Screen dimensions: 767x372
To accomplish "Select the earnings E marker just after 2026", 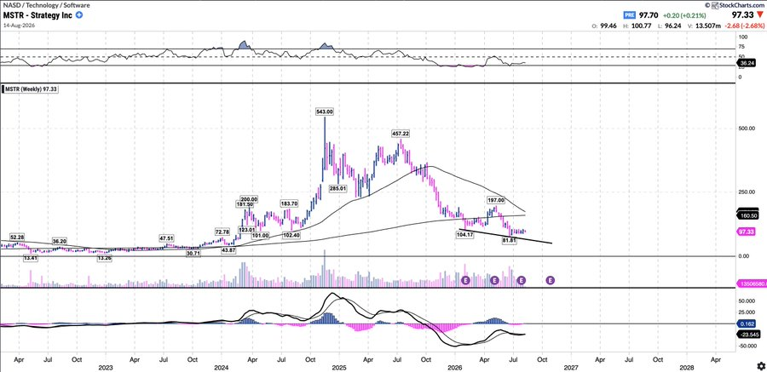I will pyautogui.click(x=465, y=280).
